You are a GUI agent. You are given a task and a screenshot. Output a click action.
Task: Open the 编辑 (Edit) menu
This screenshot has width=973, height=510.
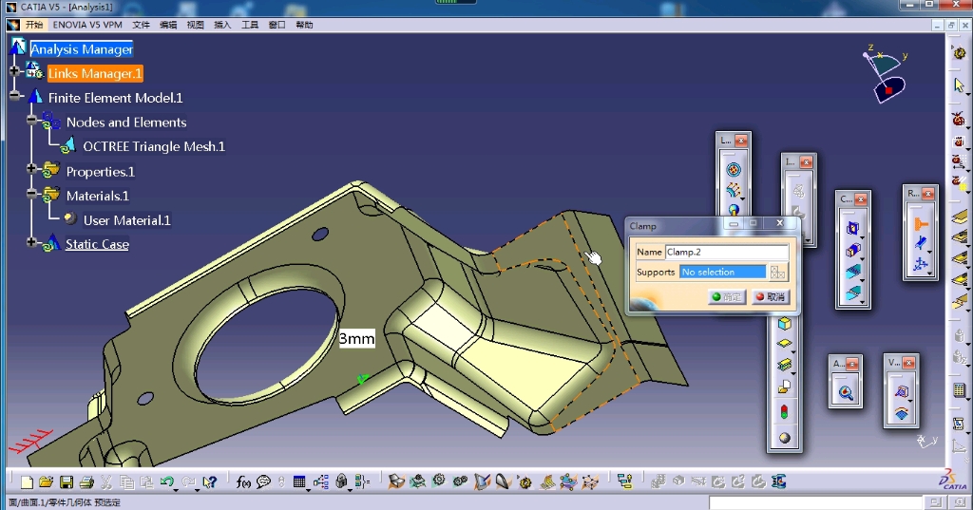pyautogui.click(x=168, y=25)
